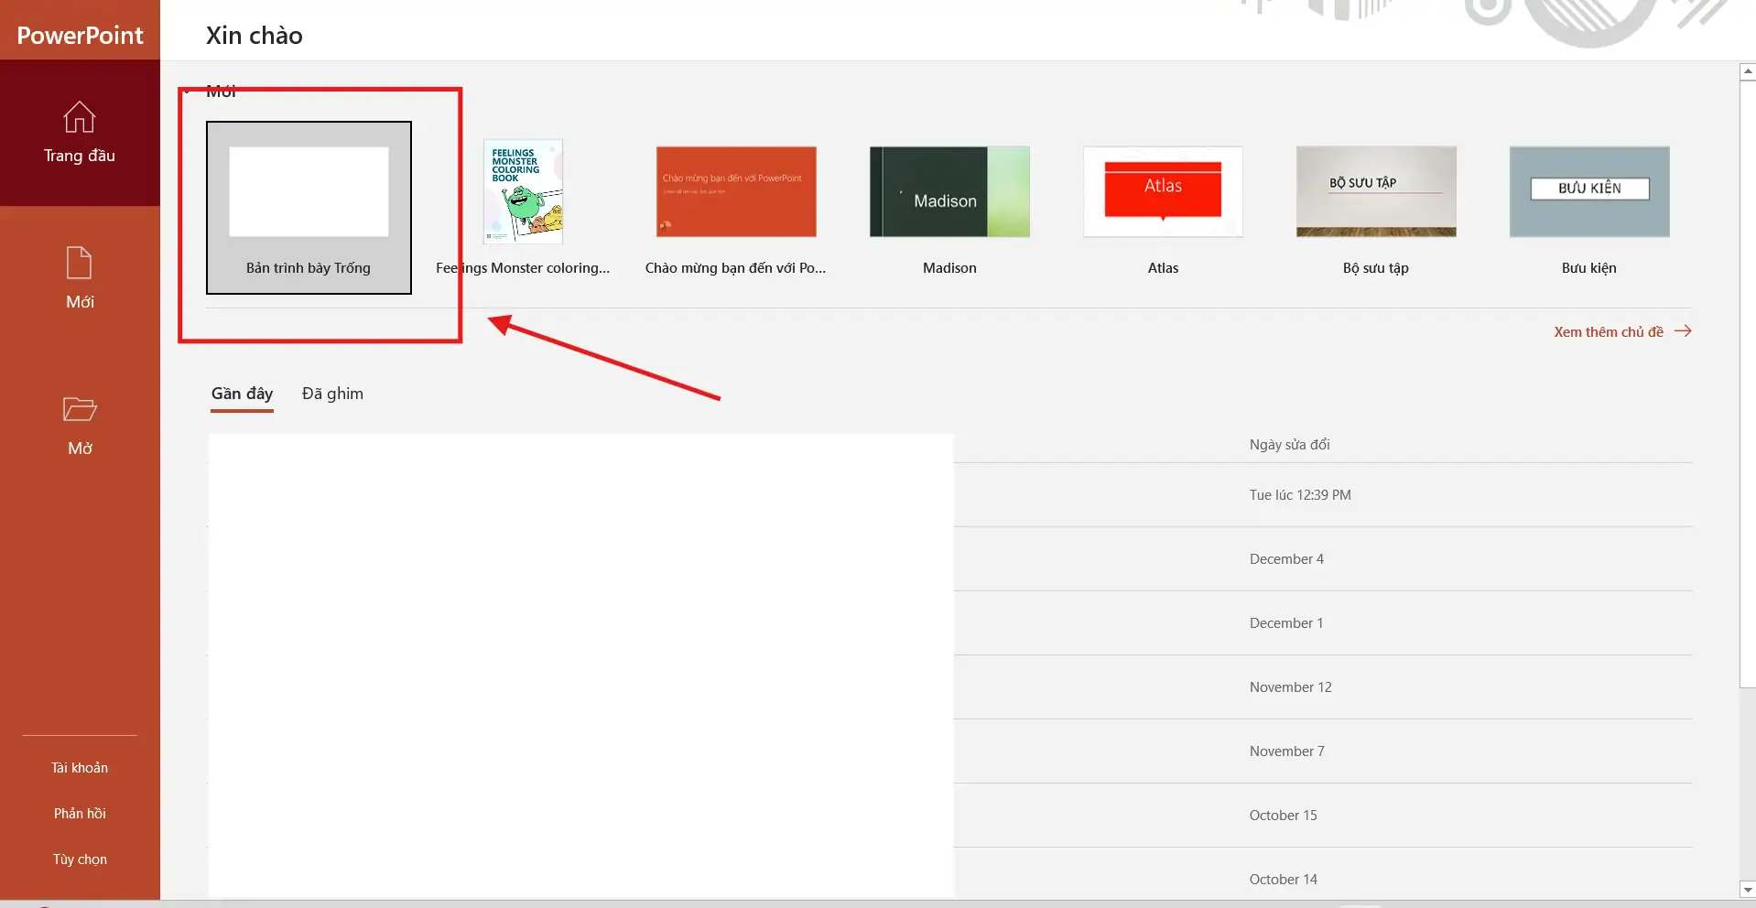Switch to the Đã ghim tab
The height and width of the screenshot is (908, 1756).
332,394
